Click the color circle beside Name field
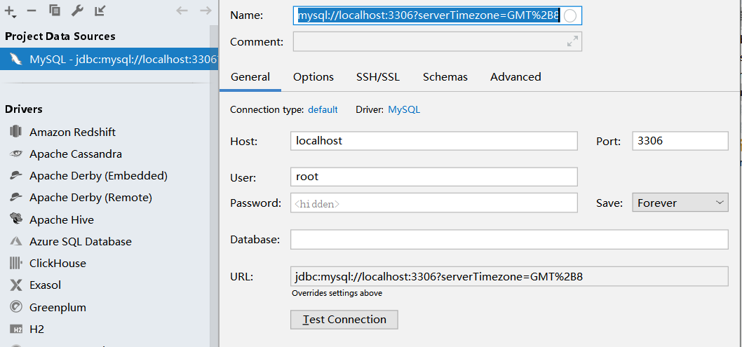Screen dimensions: 742x347 coord(569,16)
